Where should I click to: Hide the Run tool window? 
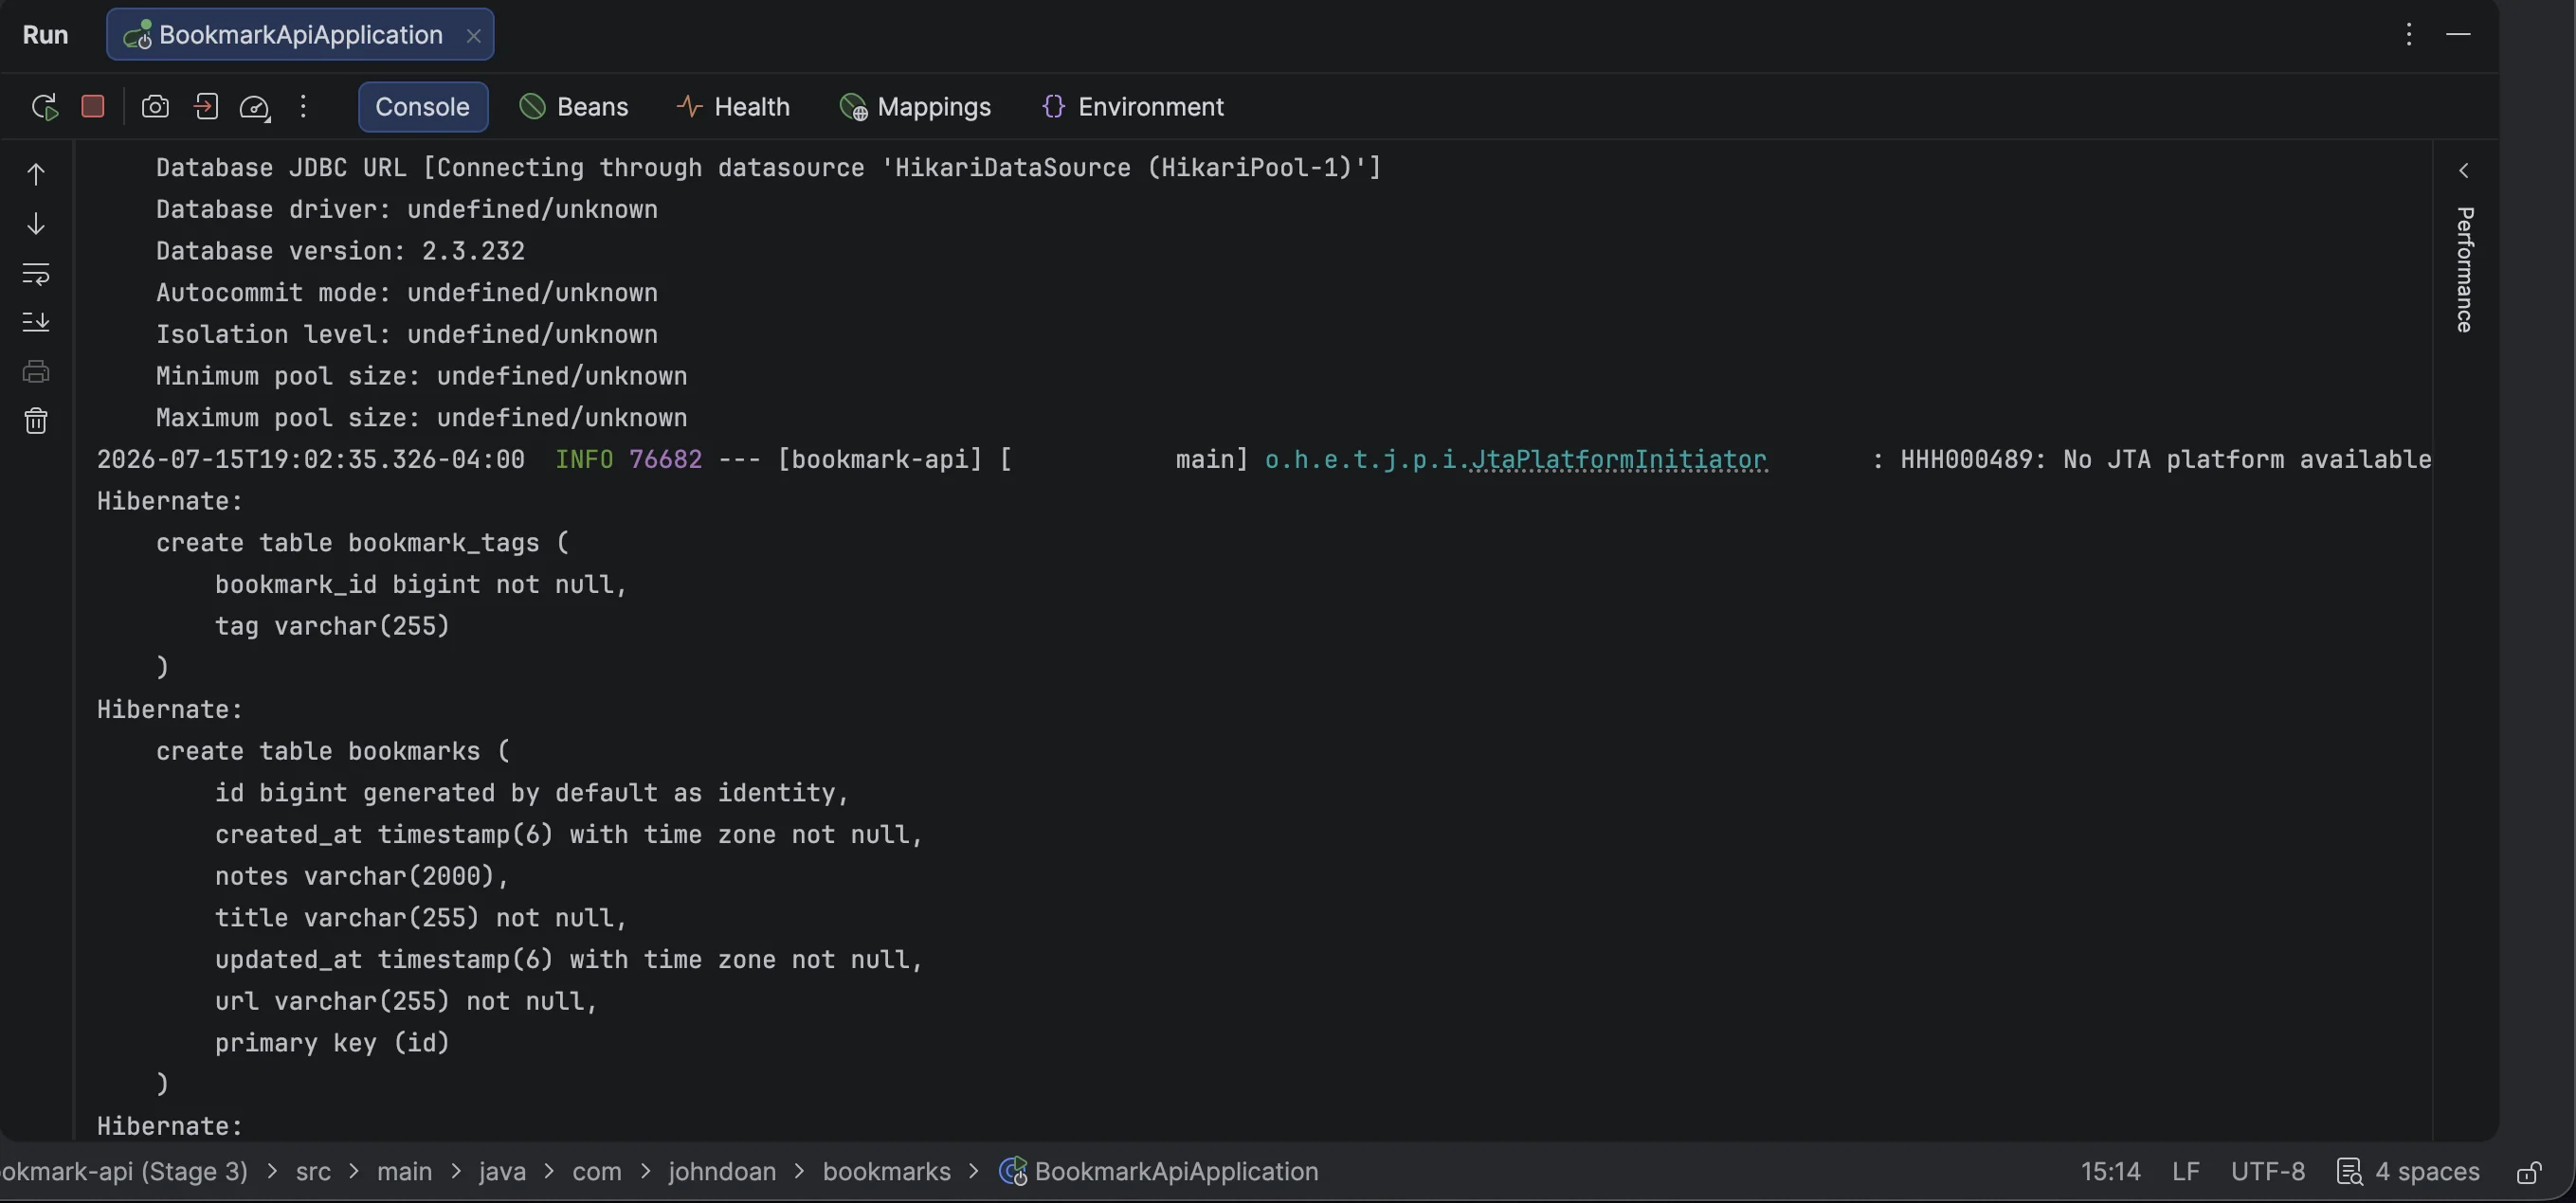pyautogui.click(x=2459, y=35)
